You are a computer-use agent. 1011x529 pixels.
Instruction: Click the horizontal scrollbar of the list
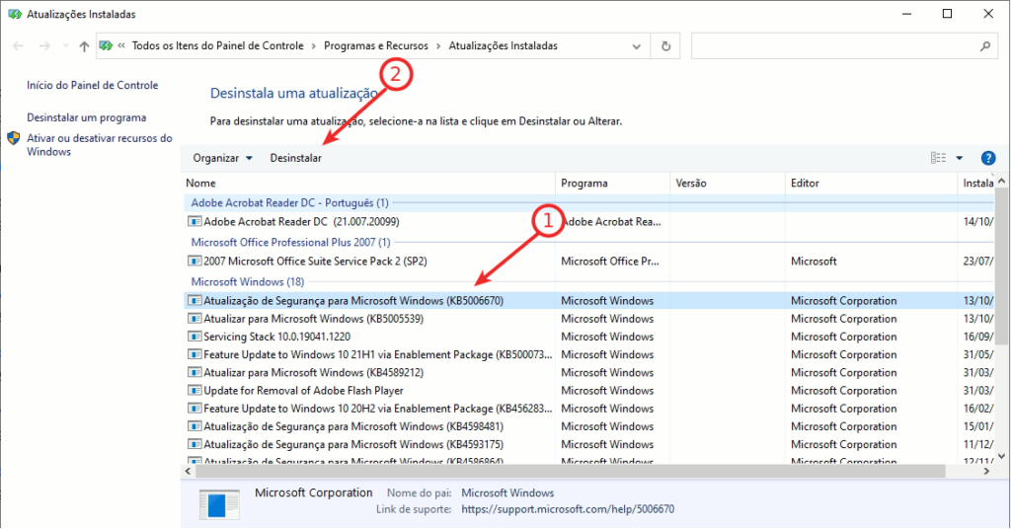click(570, 472)
